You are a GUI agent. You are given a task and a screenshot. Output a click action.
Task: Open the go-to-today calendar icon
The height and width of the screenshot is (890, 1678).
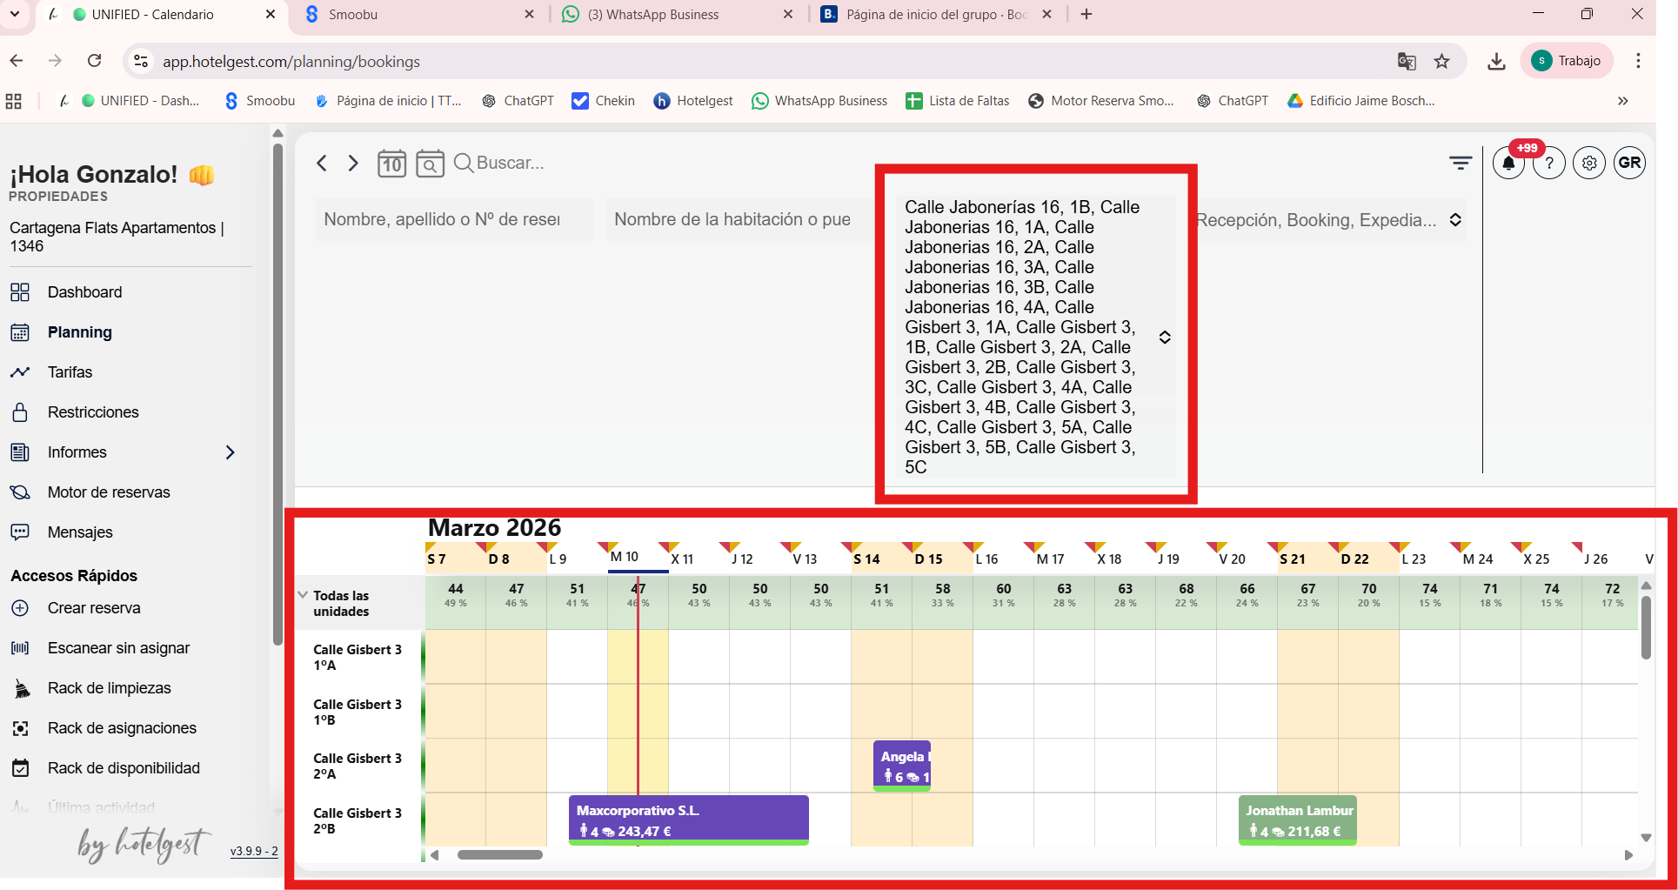(x=392, y=163)
